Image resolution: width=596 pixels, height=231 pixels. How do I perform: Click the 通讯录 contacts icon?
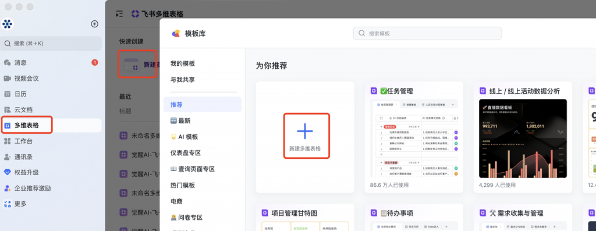[x=7, y=157]
